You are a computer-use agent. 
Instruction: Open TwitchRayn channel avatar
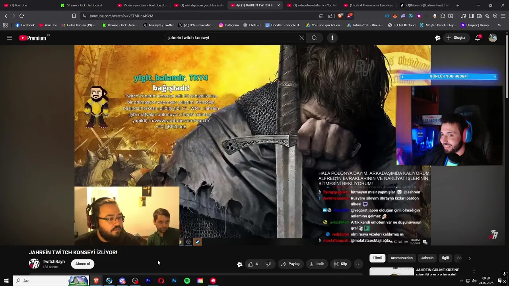[34, 264]
